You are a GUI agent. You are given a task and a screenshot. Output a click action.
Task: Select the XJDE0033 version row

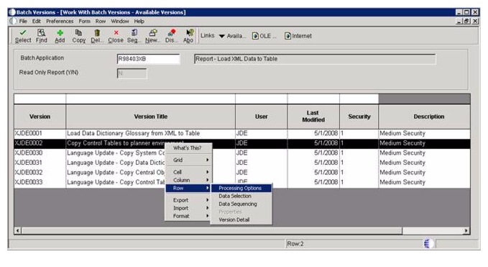pos(242,182)
